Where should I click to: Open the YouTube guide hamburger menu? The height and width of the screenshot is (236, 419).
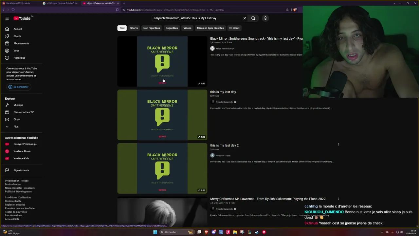tap(7, 18)
